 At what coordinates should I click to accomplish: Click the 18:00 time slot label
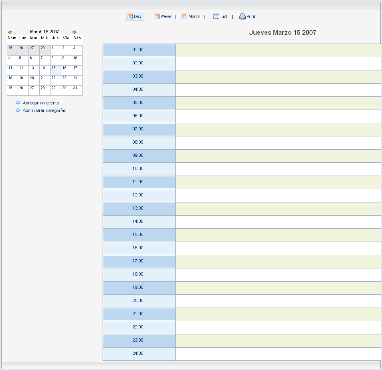pos(139,275)
